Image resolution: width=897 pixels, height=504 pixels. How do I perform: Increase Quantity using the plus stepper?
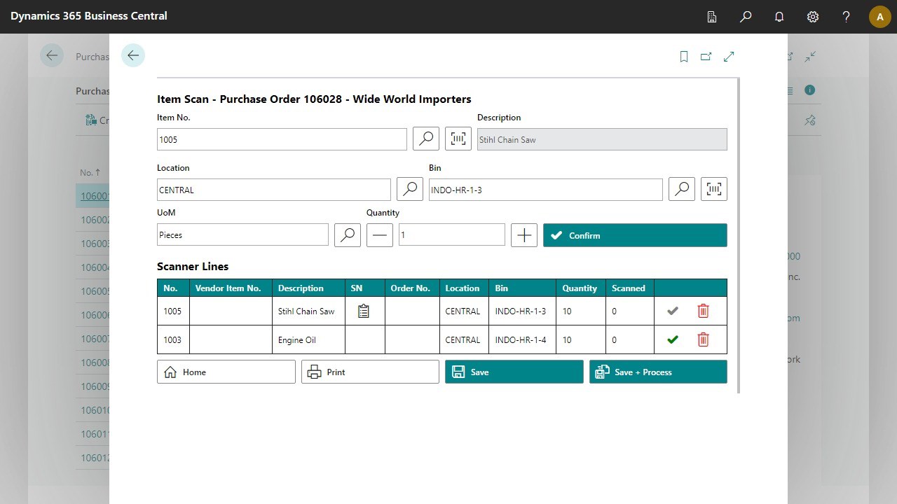[x=523, y=234]
